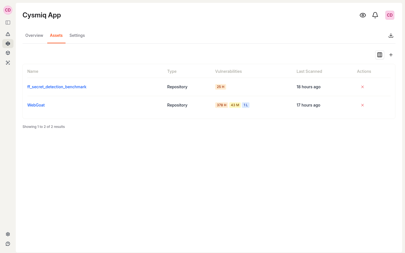Open the Settings tab

coord(77,35)
